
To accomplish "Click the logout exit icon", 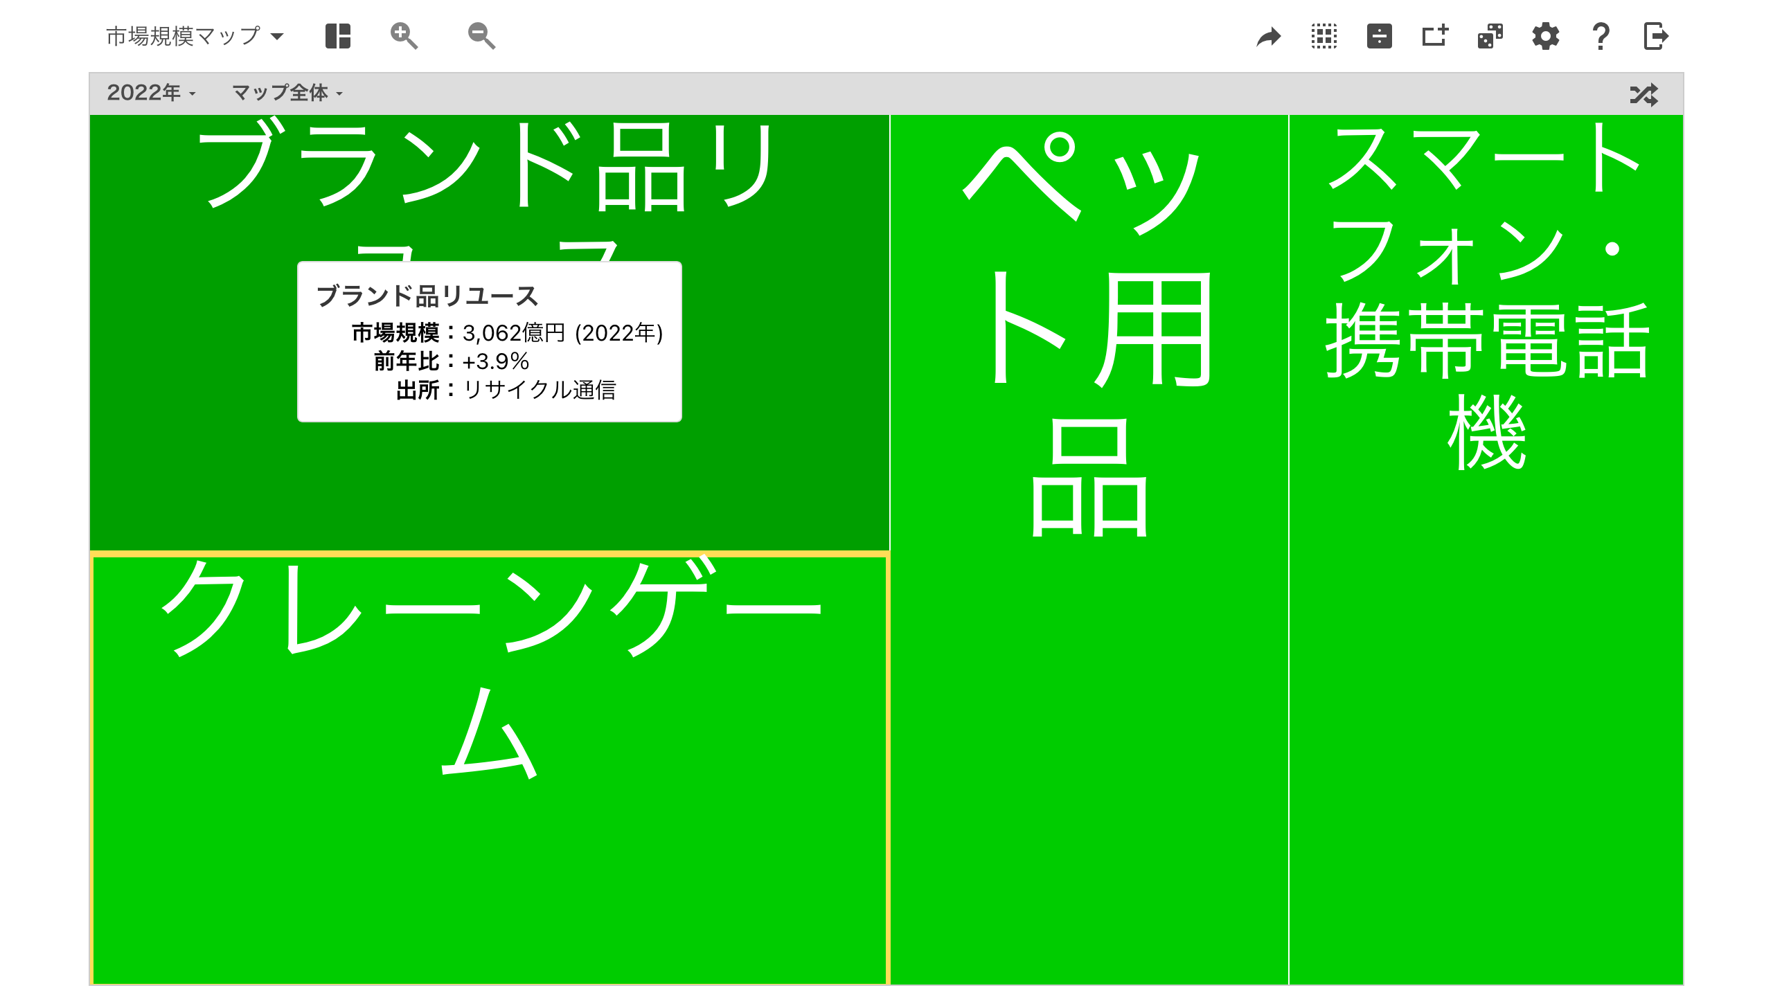I will pos(1656,36).
